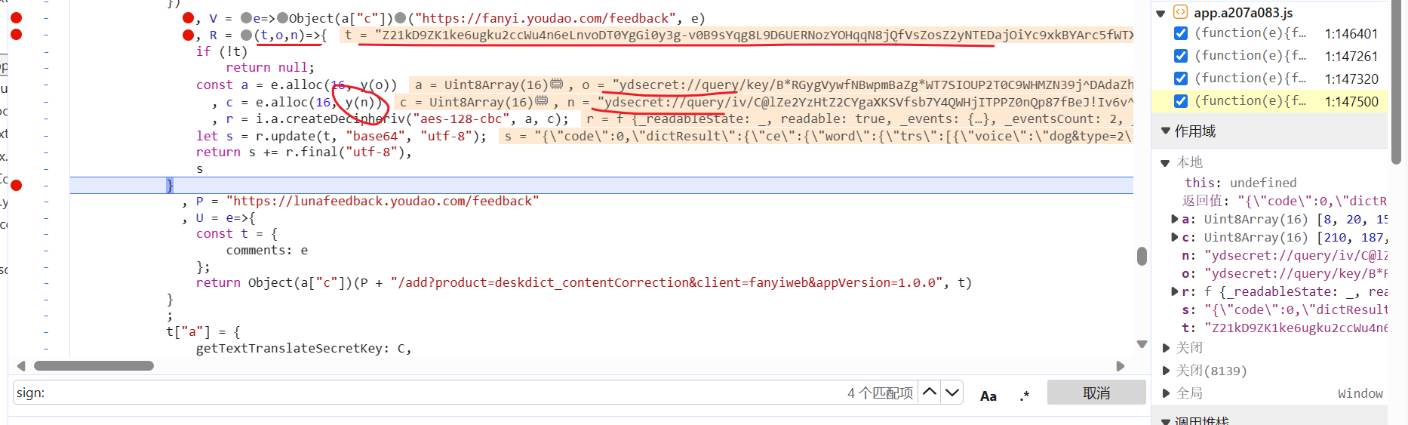Go to next search match arrow
1408x425 pixels.
952,393
